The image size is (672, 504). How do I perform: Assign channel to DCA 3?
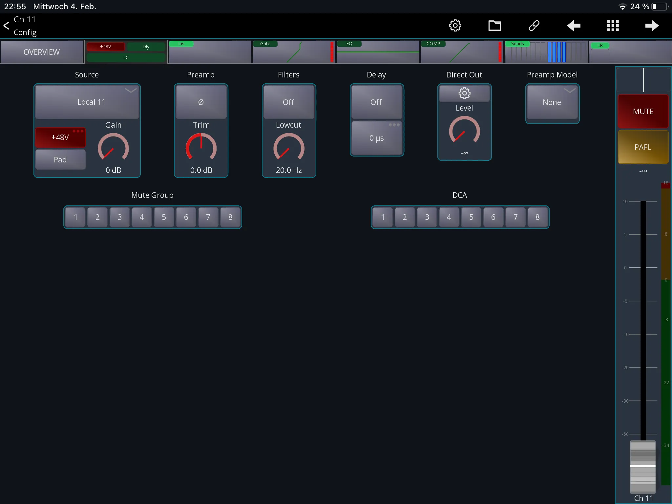(427, 217)
